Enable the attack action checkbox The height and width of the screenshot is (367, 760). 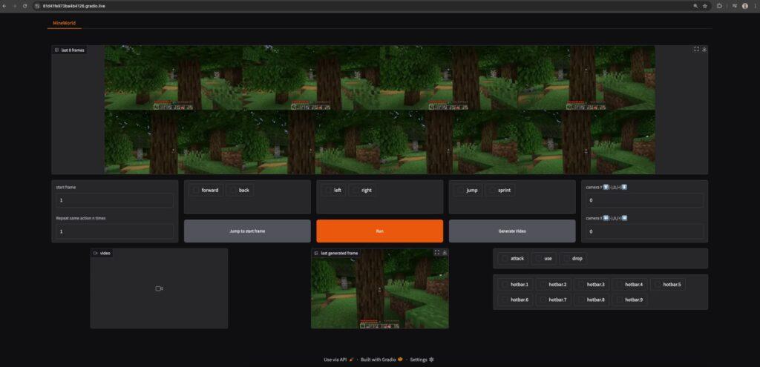[504, 259]
